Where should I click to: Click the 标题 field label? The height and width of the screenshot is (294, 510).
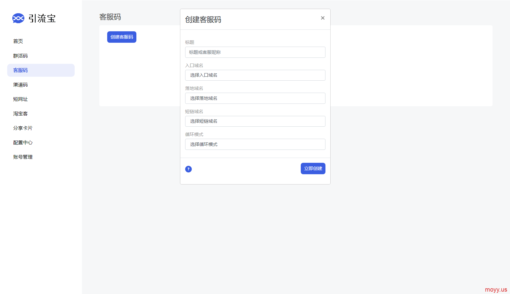(190, 42)
